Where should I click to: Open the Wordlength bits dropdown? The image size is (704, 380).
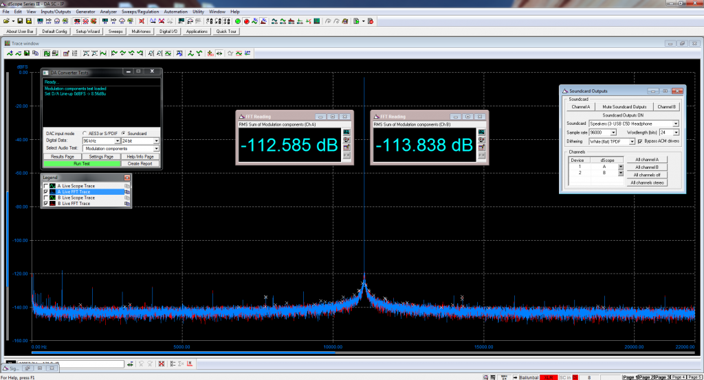676,132
